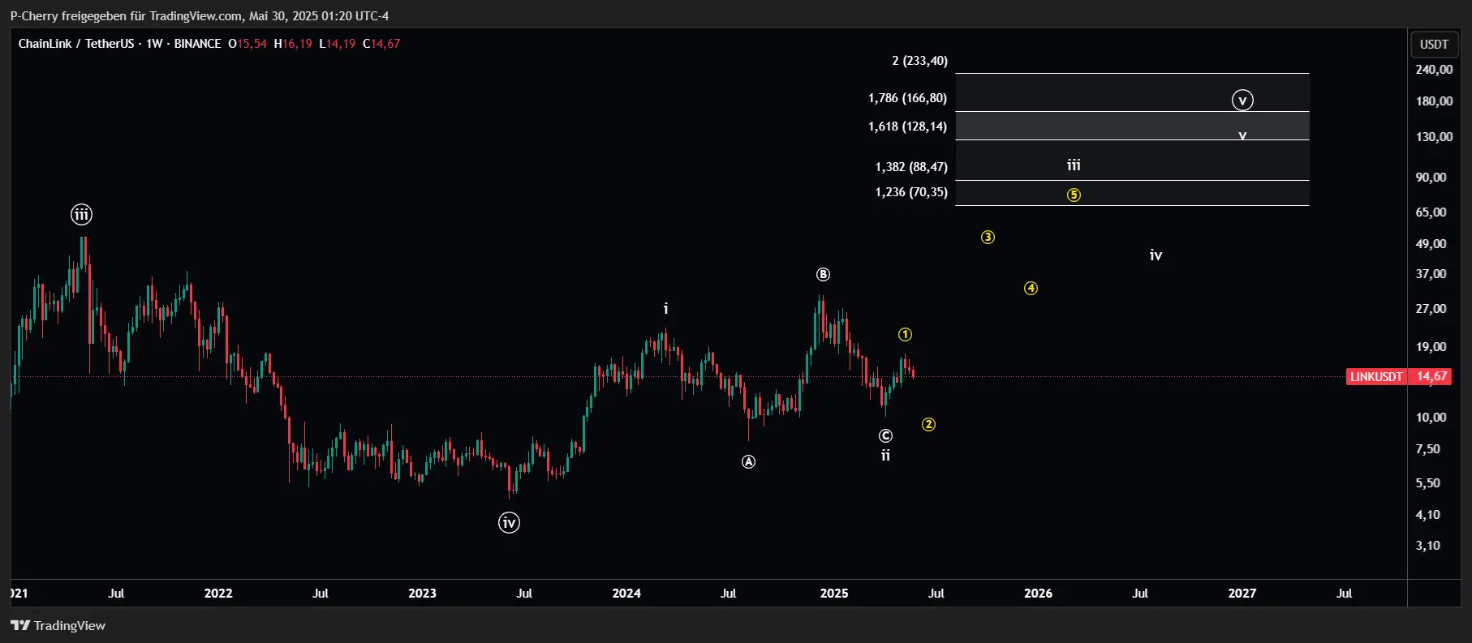Select the circled C wave label
The height and width of the screenshot is (643, 1472).
(885, 436)
